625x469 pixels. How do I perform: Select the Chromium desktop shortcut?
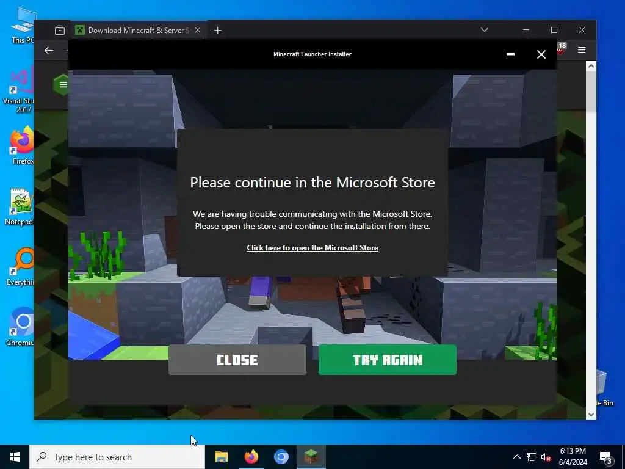pos(20,327)
